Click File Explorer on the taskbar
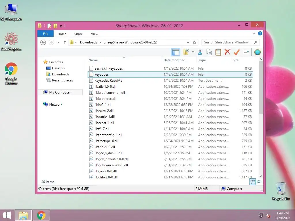The width and height of the screenshot is (295, 221). click(x=23, y=215)
